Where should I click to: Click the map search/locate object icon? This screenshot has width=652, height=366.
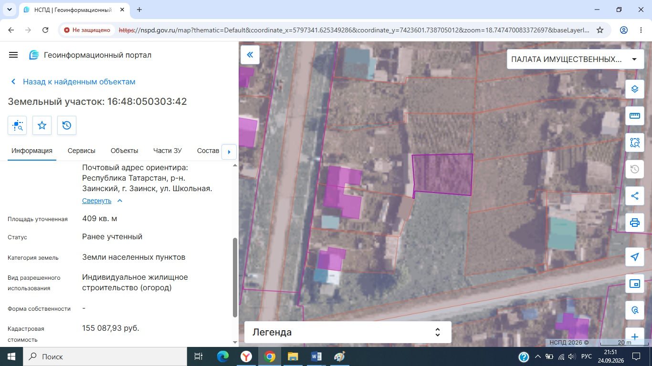coord(635,310)
